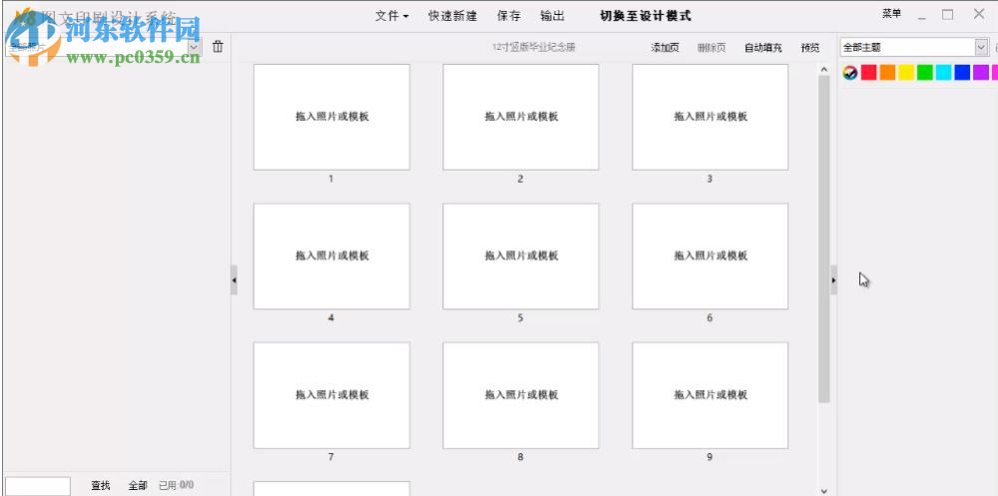Open the 全部主题 dropdown
Viewport: 998px width, 496px height.
click(913, 47)
